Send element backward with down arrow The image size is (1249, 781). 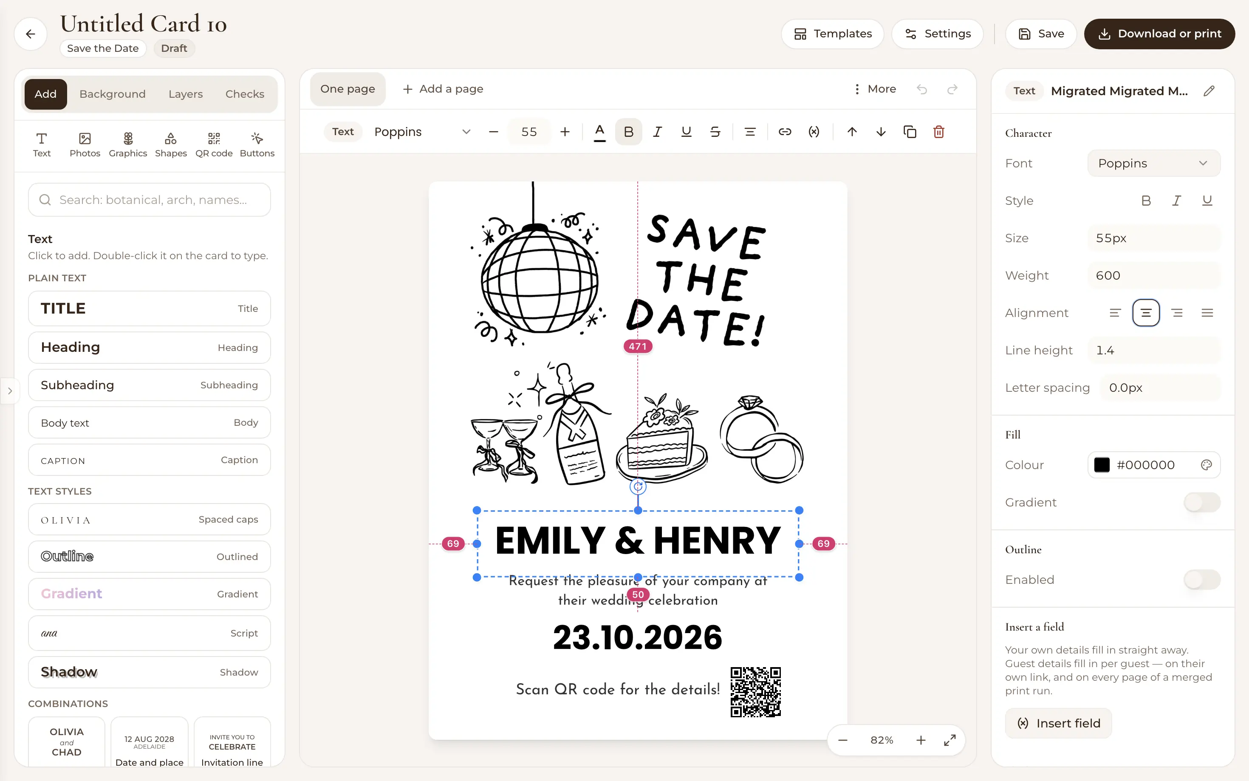(881, 132)
